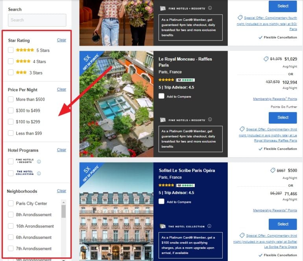This screenshot has width=303, height=261.
Task: Enable the $300 to $499 price filter
Action: tap(11, 111)
